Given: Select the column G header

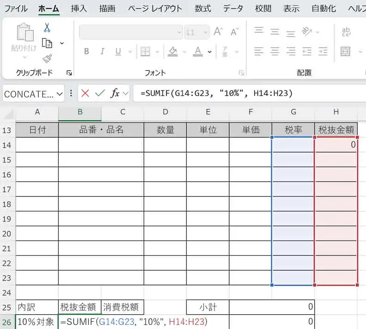Looking at the screenshot, I should (x=293, y=112).
